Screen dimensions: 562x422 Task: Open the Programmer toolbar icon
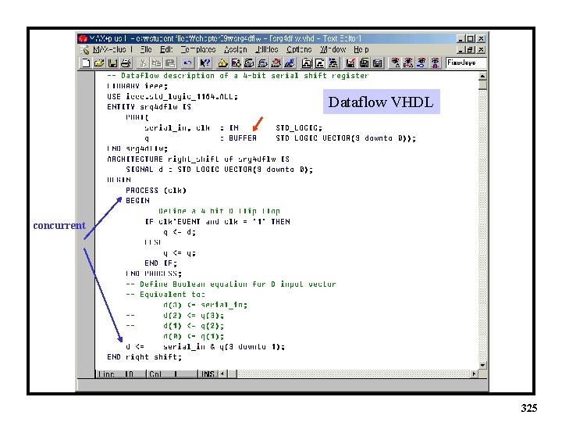pyautogui.click(x=290, y=63)
